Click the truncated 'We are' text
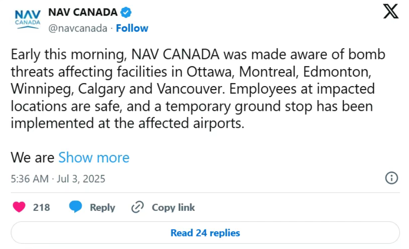The width and height of the screenshot is (409, 249). pos(32,158)
